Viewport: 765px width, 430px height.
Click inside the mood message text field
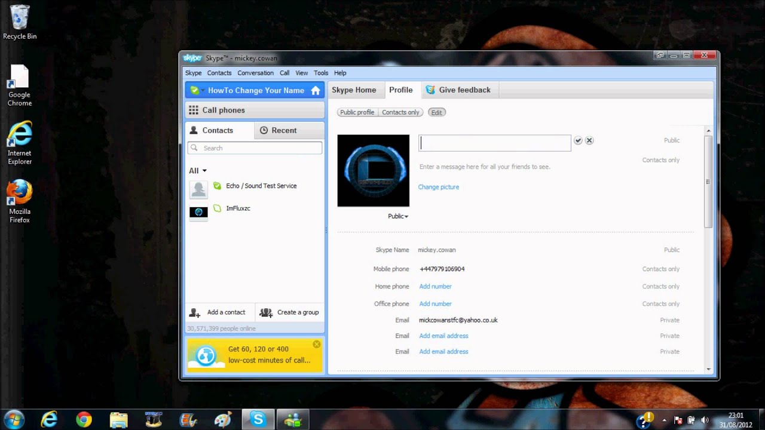click(495, 143)
